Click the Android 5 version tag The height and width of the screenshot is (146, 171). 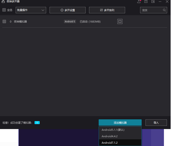[70, 21]
